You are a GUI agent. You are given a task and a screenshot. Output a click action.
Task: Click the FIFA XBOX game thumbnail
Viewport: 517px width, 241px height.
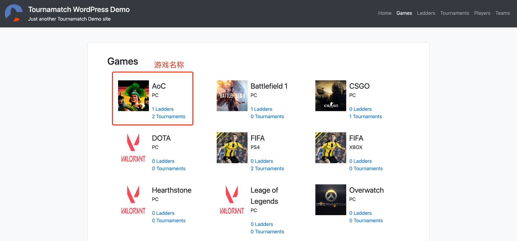(331, 148)
